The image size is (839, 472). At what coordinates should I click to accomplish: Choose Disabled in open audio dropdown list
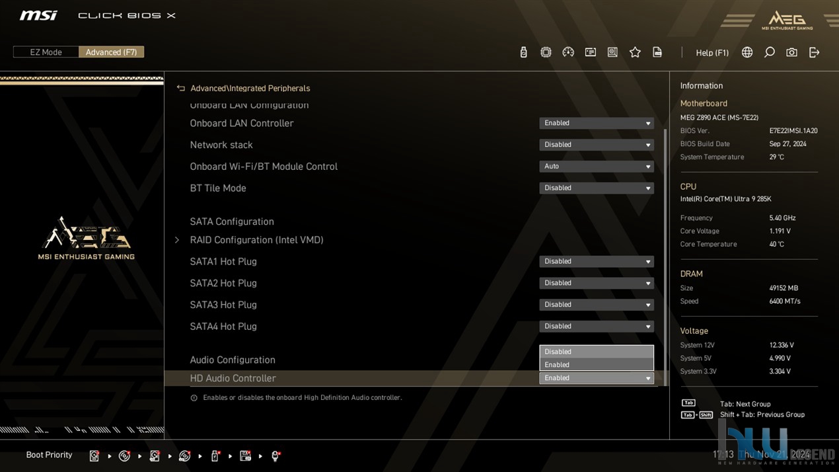pyautogui.click(x=597, y=352)
